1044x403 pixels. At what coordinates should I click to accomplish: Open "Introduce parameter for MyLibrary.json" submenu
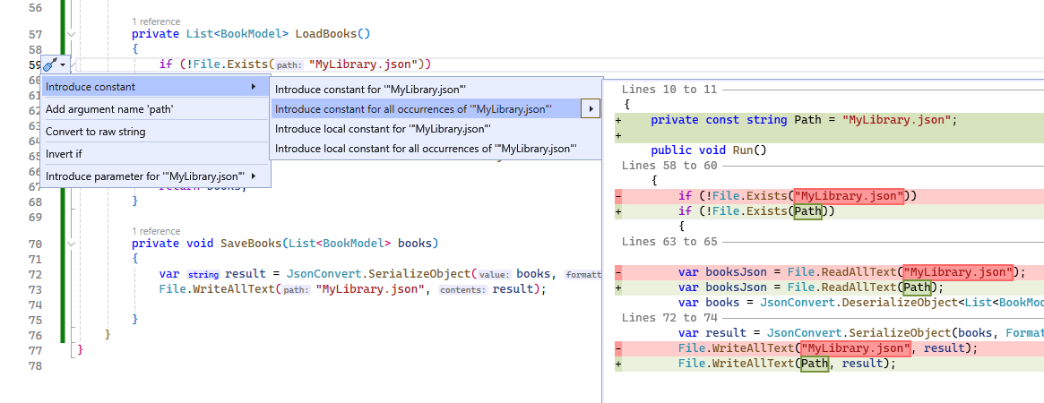pyautogui.click(x=145, y=176)
